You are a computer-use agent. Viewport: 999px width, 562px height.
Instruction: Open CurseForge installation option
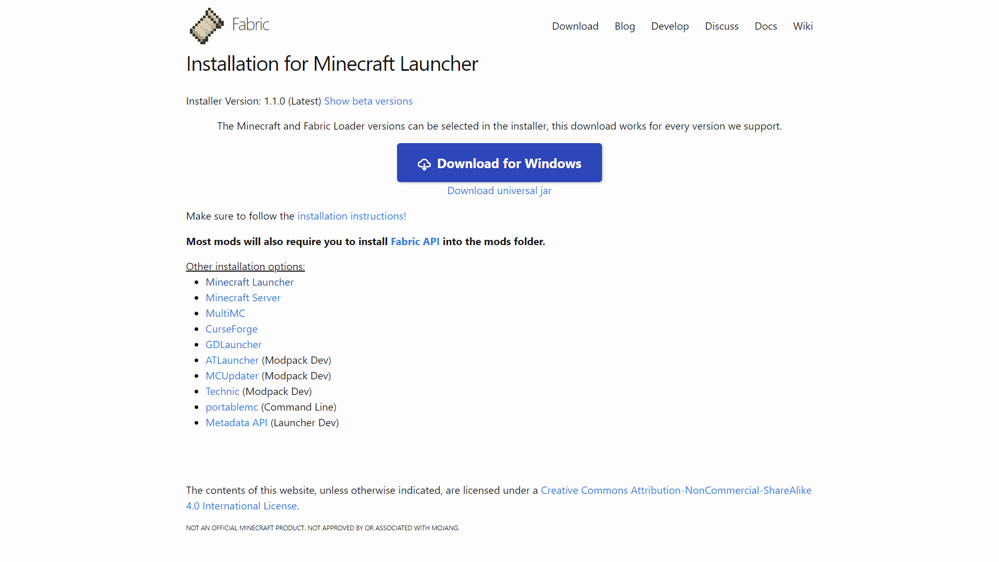coord(231,329)
